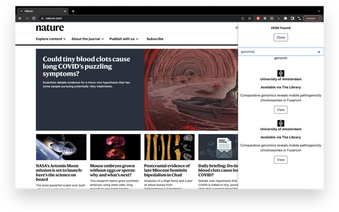The width and height of the screenshot is (339, 212).
Task: Click the second Comparative genomics result title
Action: pos(281,148)
